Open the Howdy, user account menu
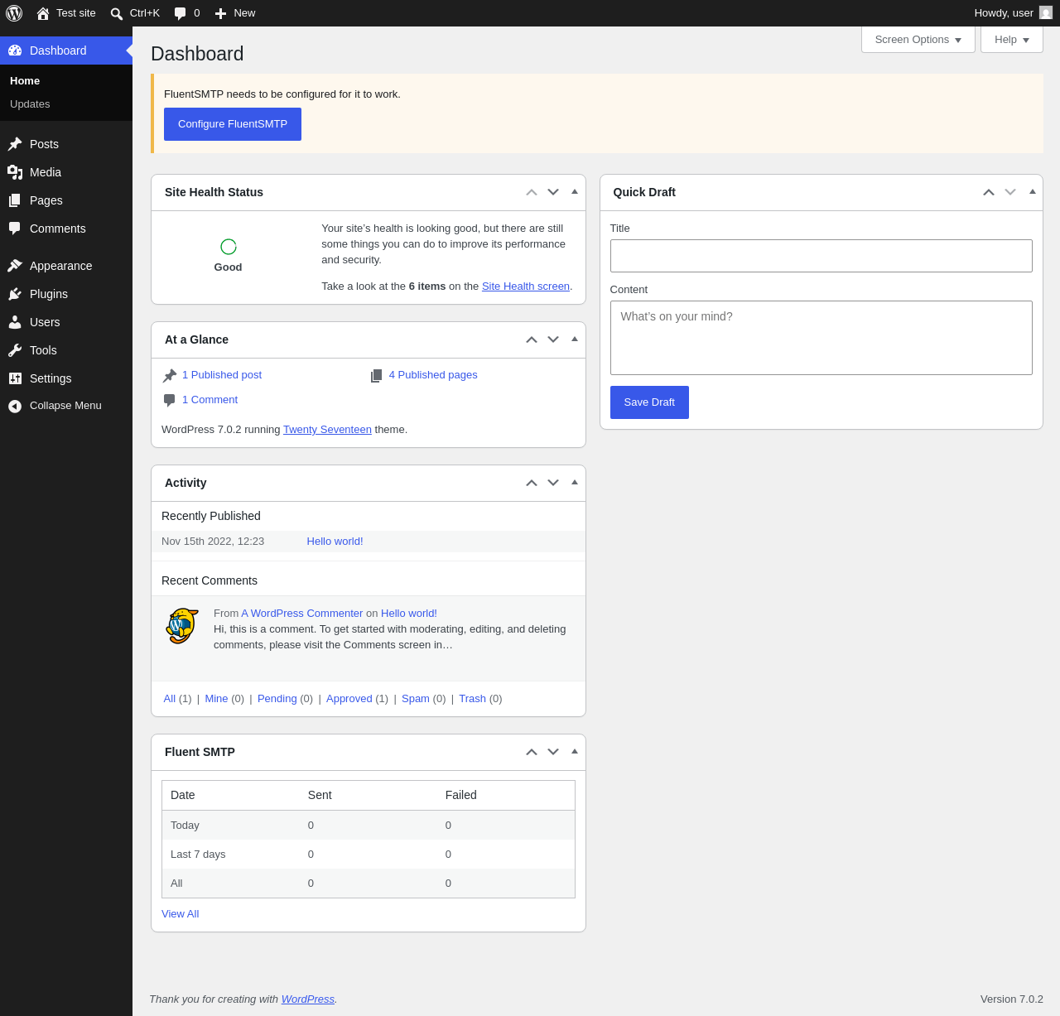The height and width of the screenshot is (1016, 1060). click(1013, 13)
